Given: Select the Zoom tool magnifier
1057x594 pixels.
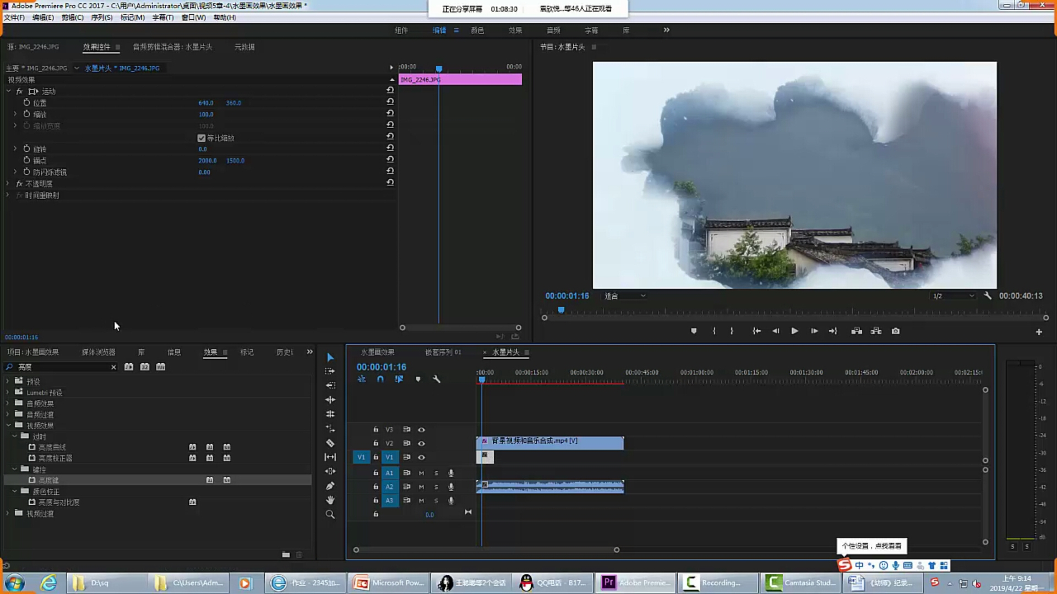Looking at the screenshot, I should click(x=330, y=514).
